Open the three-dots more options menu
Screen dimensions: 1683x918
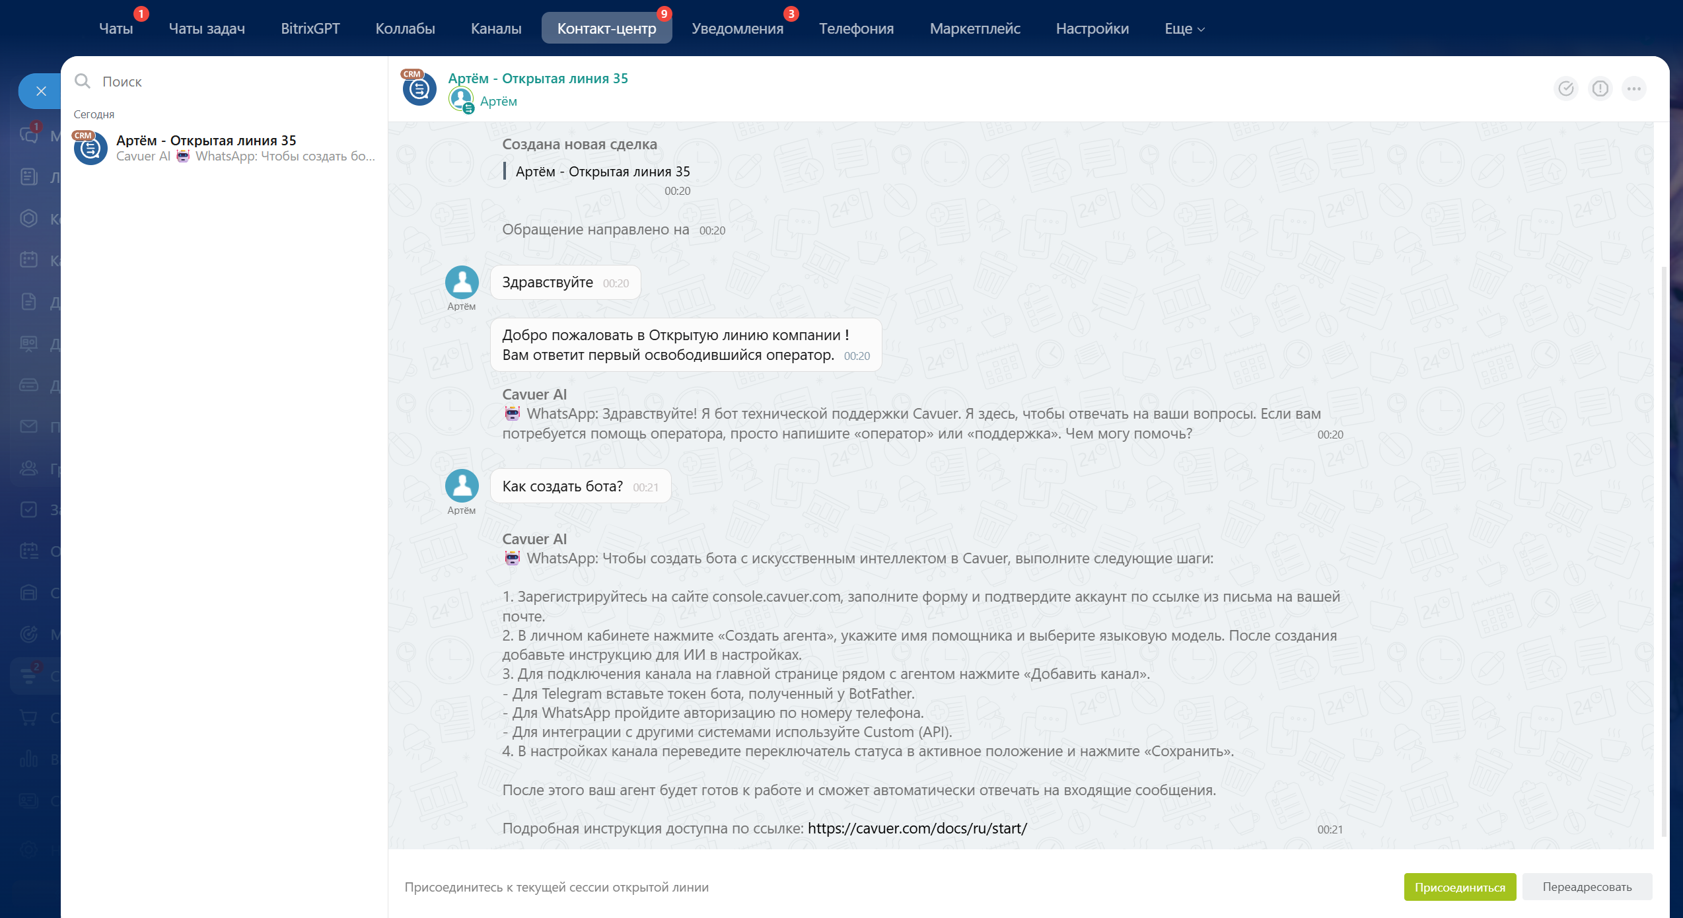1634,88
